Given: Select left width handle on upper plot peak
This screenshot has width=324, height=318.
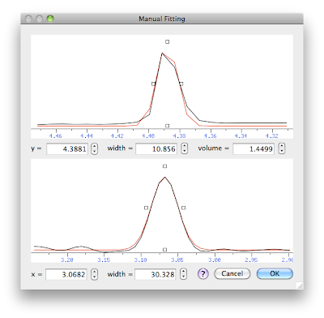Looking at the screenshot, I should (x=153, y=84).
